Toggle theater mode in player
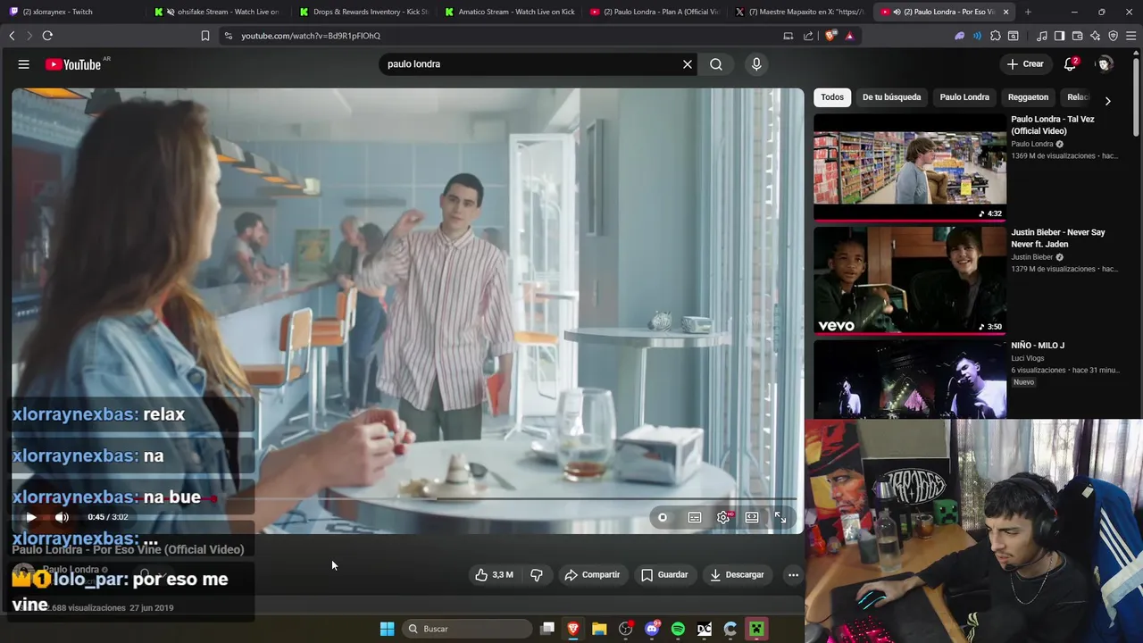The image size is (1143, 643). coord(752,517)
